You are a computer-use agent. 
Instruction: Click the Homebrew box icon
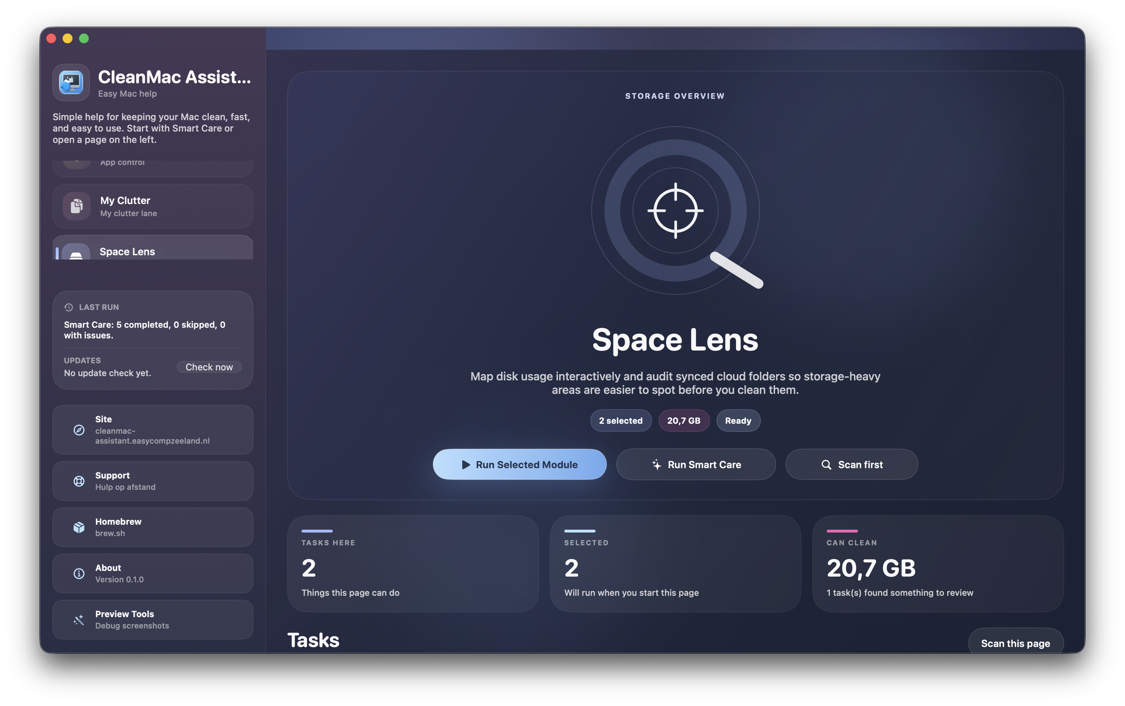click(x=79, y=527)
